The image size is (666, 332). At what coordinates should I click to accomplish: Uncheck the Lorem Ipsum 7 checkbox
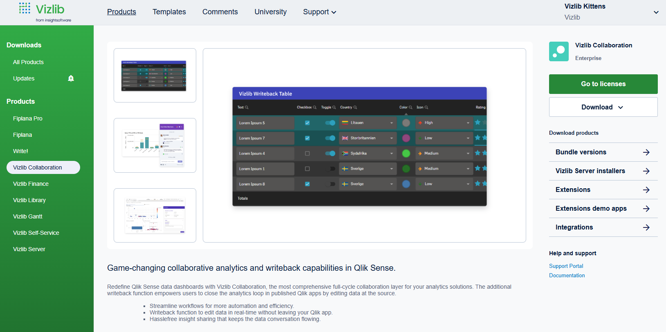307,138
